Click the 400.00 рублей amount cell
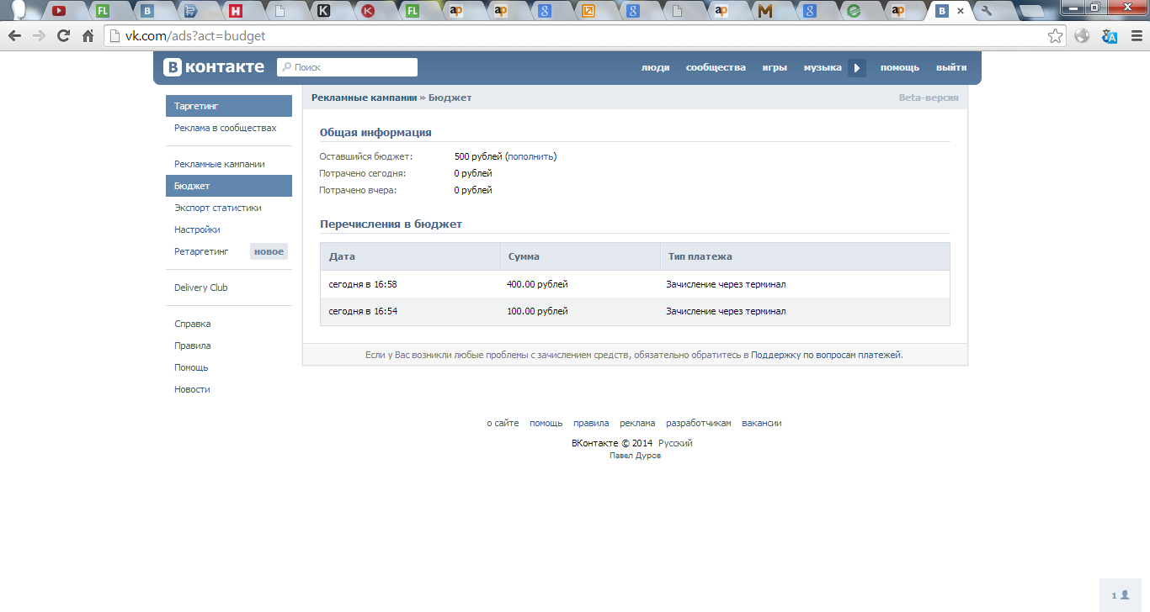This screenshot has width=1150, height=612. (537, 284)
